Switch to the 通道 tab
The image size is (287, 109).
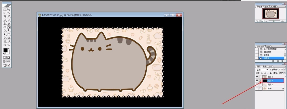264,66
